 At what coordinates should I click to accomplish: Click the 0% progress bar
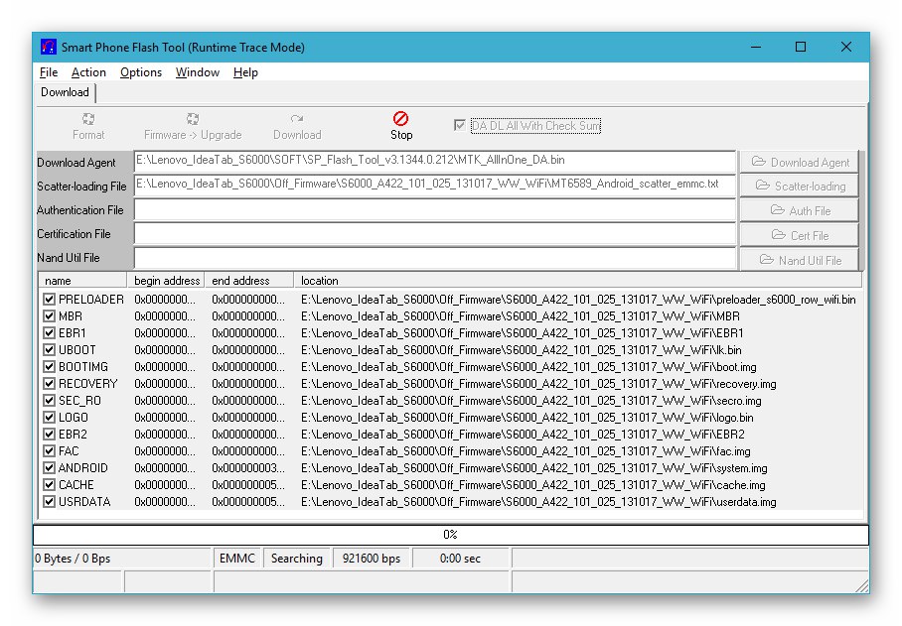point(451,534)
